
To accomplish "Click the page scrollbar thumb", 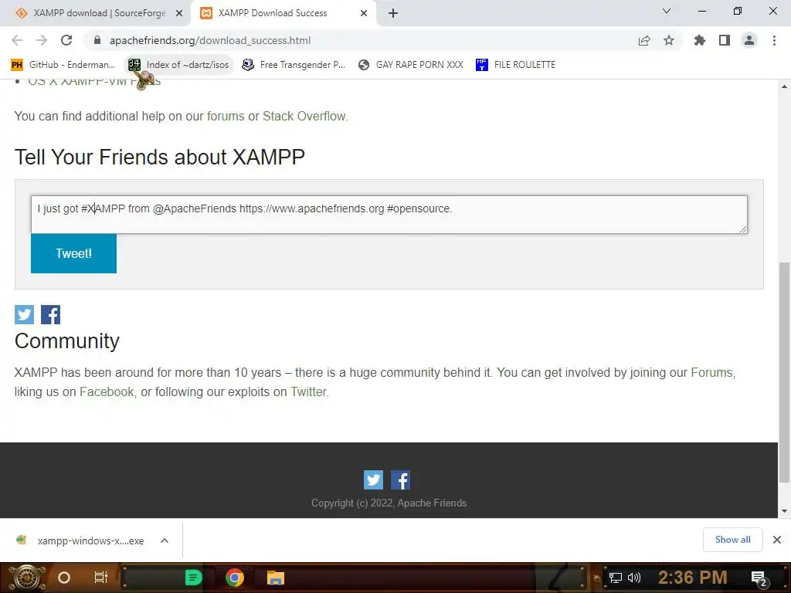I will (784, 372).
